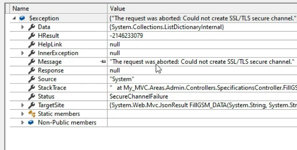Collapse the $exception root node
The width and height of the screenshot is (297, 150).
tap(14, 18)
